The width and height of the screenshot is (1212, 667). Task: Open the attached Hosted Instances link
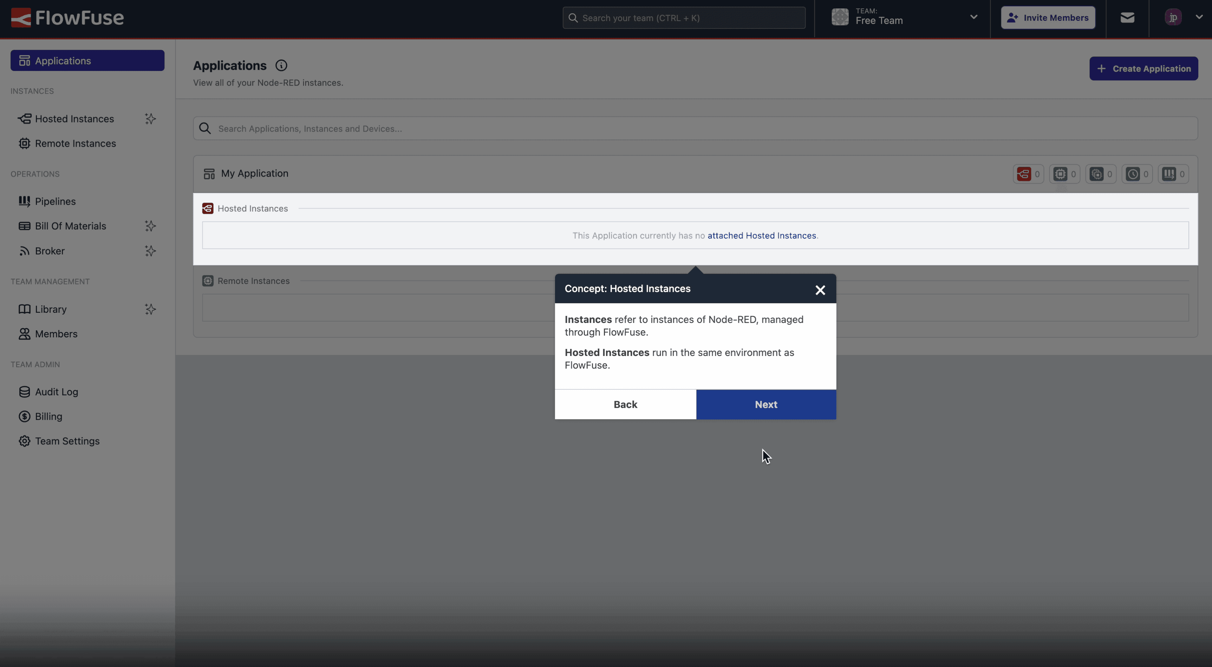(x=761, y=236)
